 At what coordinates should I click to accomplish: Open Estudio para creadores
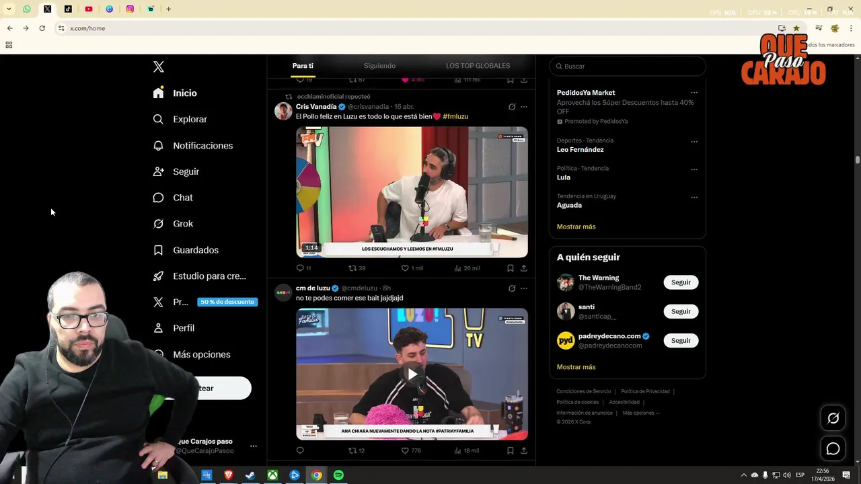[x=199, y=276]
